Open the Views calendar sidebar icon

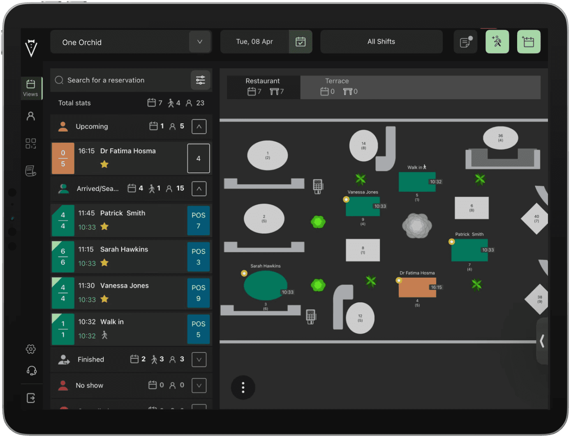point(30,88)
